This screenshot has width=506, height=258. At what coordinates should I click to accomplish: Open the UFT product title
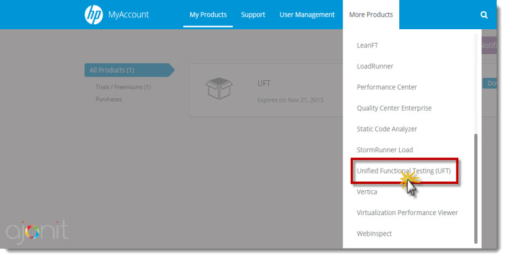[264, 83]
